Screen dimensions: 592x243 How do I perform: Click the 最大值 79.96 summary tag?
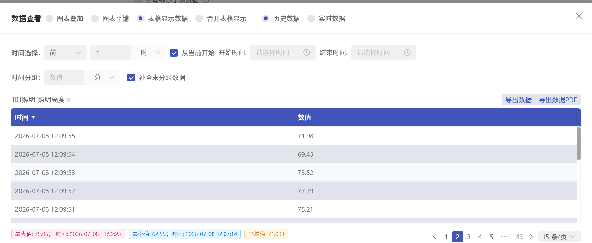68,234
